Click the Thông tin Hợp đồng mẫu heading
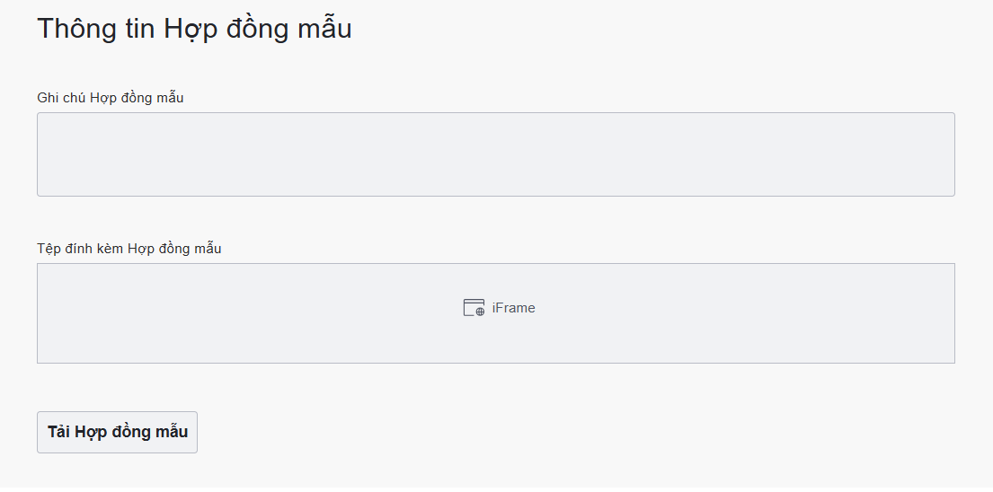Viewport: 993px width, 492px height. pyautogui.click(x=194, y=29)
